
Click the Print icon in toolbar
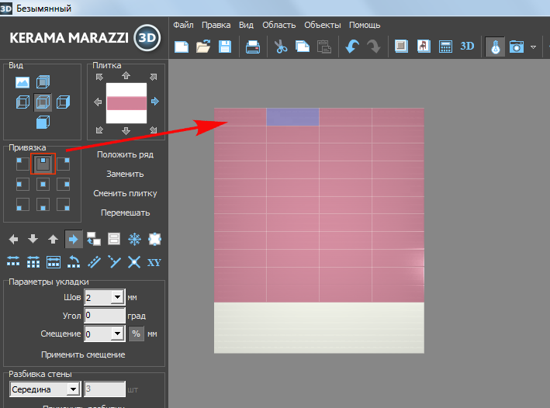[254, 47]
